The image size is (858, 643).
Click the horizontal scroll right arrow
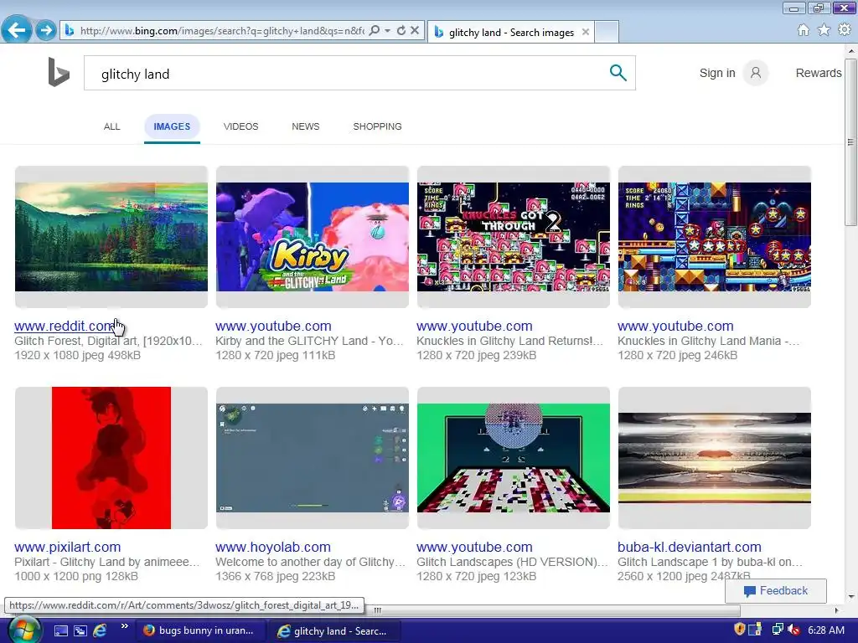[836, 610]
